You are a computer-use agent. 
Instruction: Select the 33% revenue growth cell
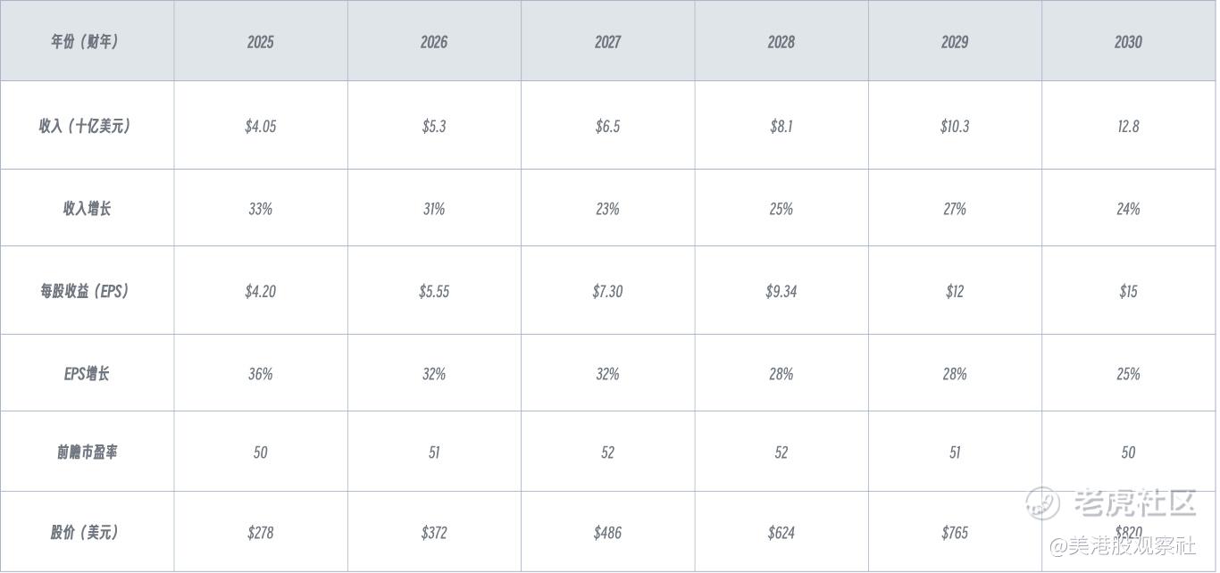[x=261, y=208]
